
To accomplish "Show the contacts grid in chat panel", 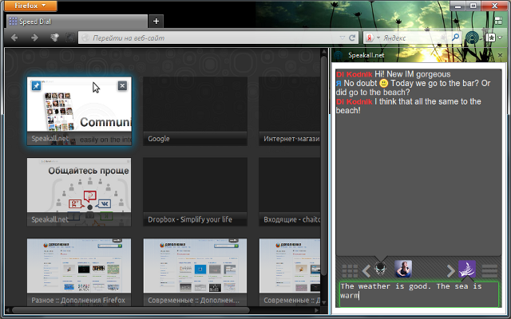I will 350,270.
